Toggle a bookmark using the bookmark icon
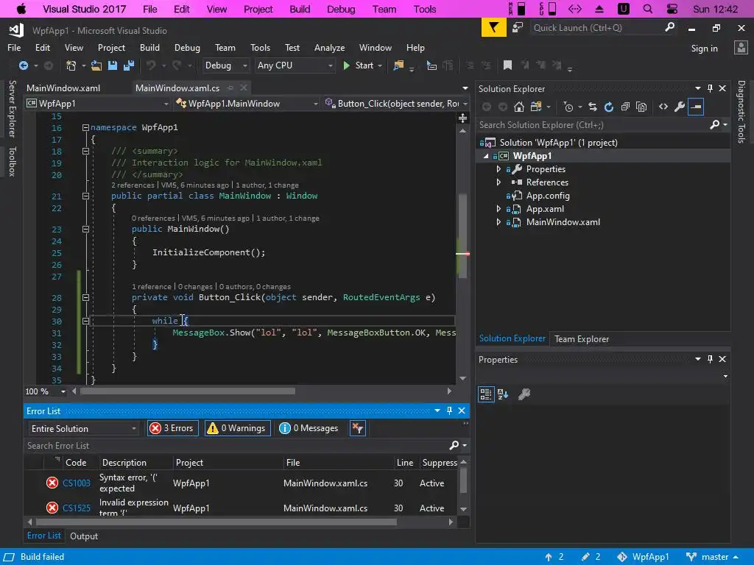 (507, 65)
